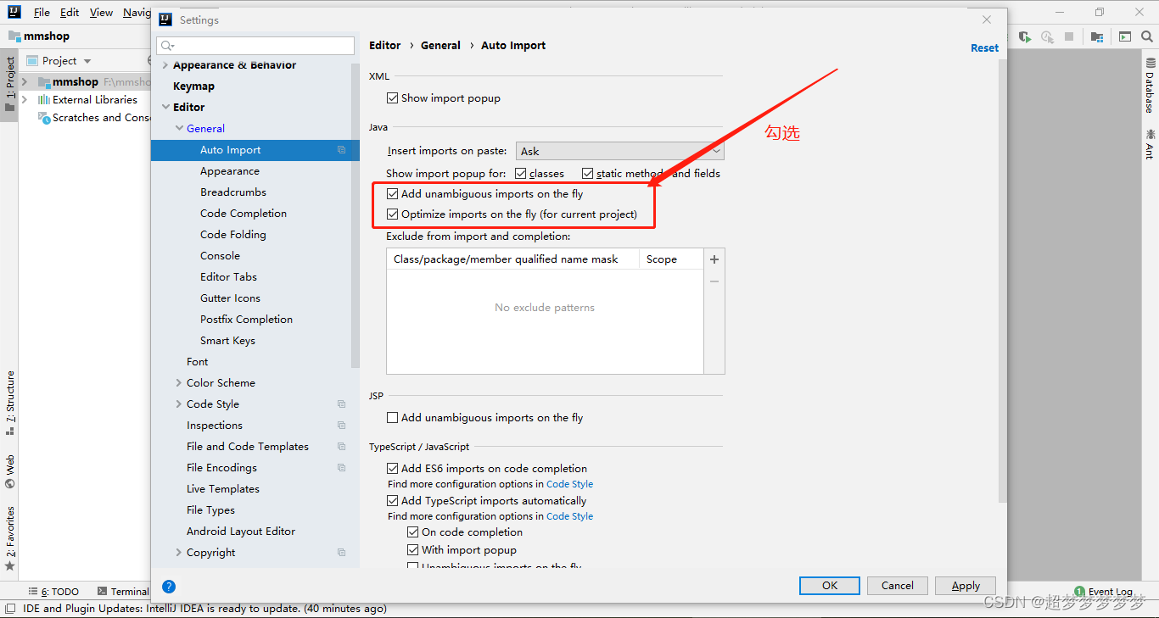The height and width of the screenshot is (618, 1159).
Task: Select Code Completion settings page
Action: point(244,214)
